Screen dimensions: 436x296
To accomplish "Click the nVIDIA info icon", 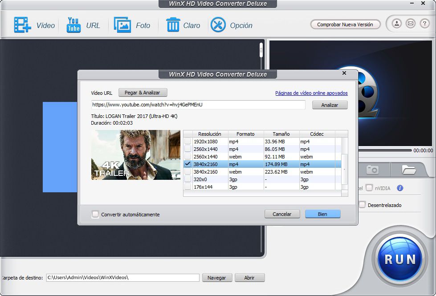I will (400, 188).
